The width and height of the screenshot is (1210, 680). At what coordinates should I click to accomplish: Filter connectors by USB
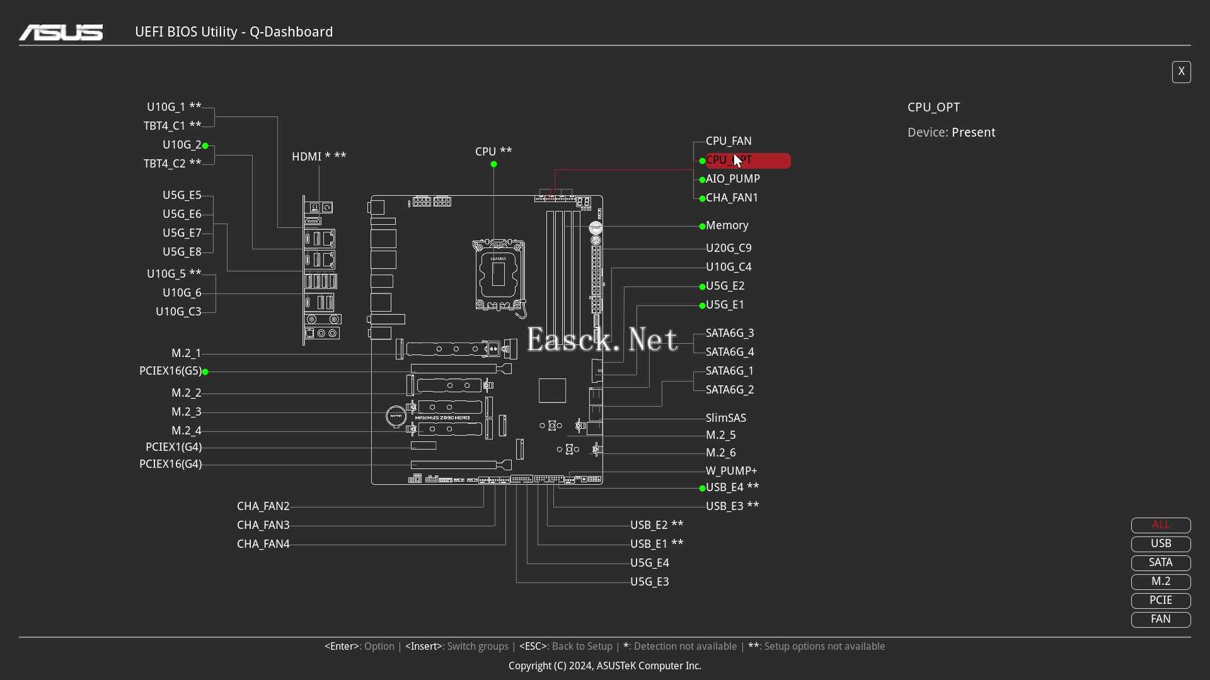pos(1161,544)
